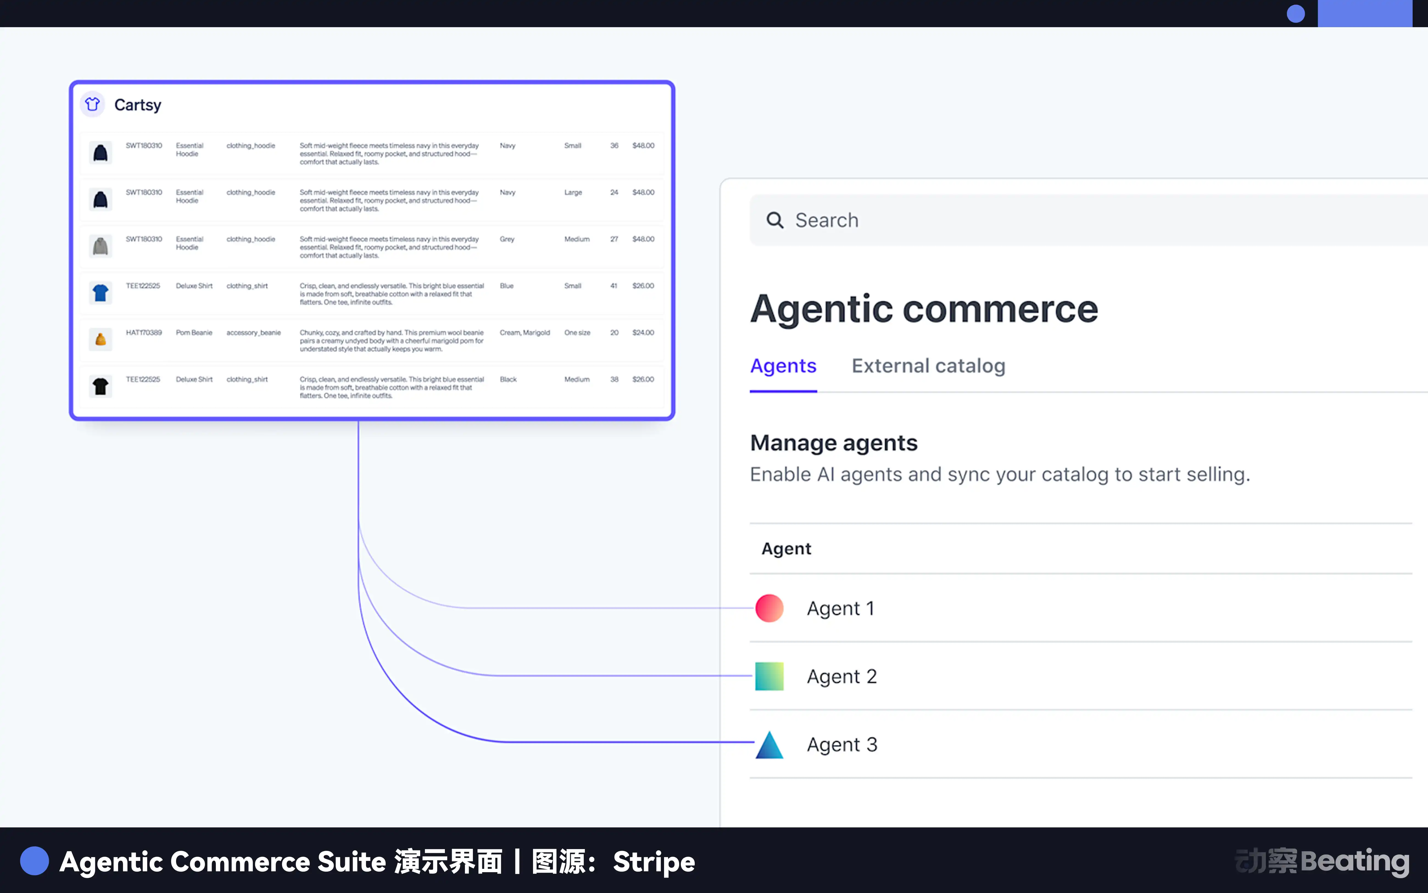Click the navy hoodie thumbnail, size Small
The height and width of the screenshot is (893, 1428).
point(101,153)
